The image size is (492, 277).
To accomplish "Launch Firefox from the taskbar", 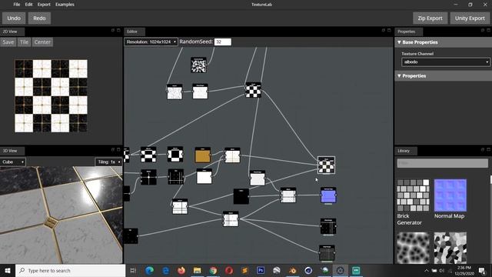I will pyautogui.click(x=181, y=270).
